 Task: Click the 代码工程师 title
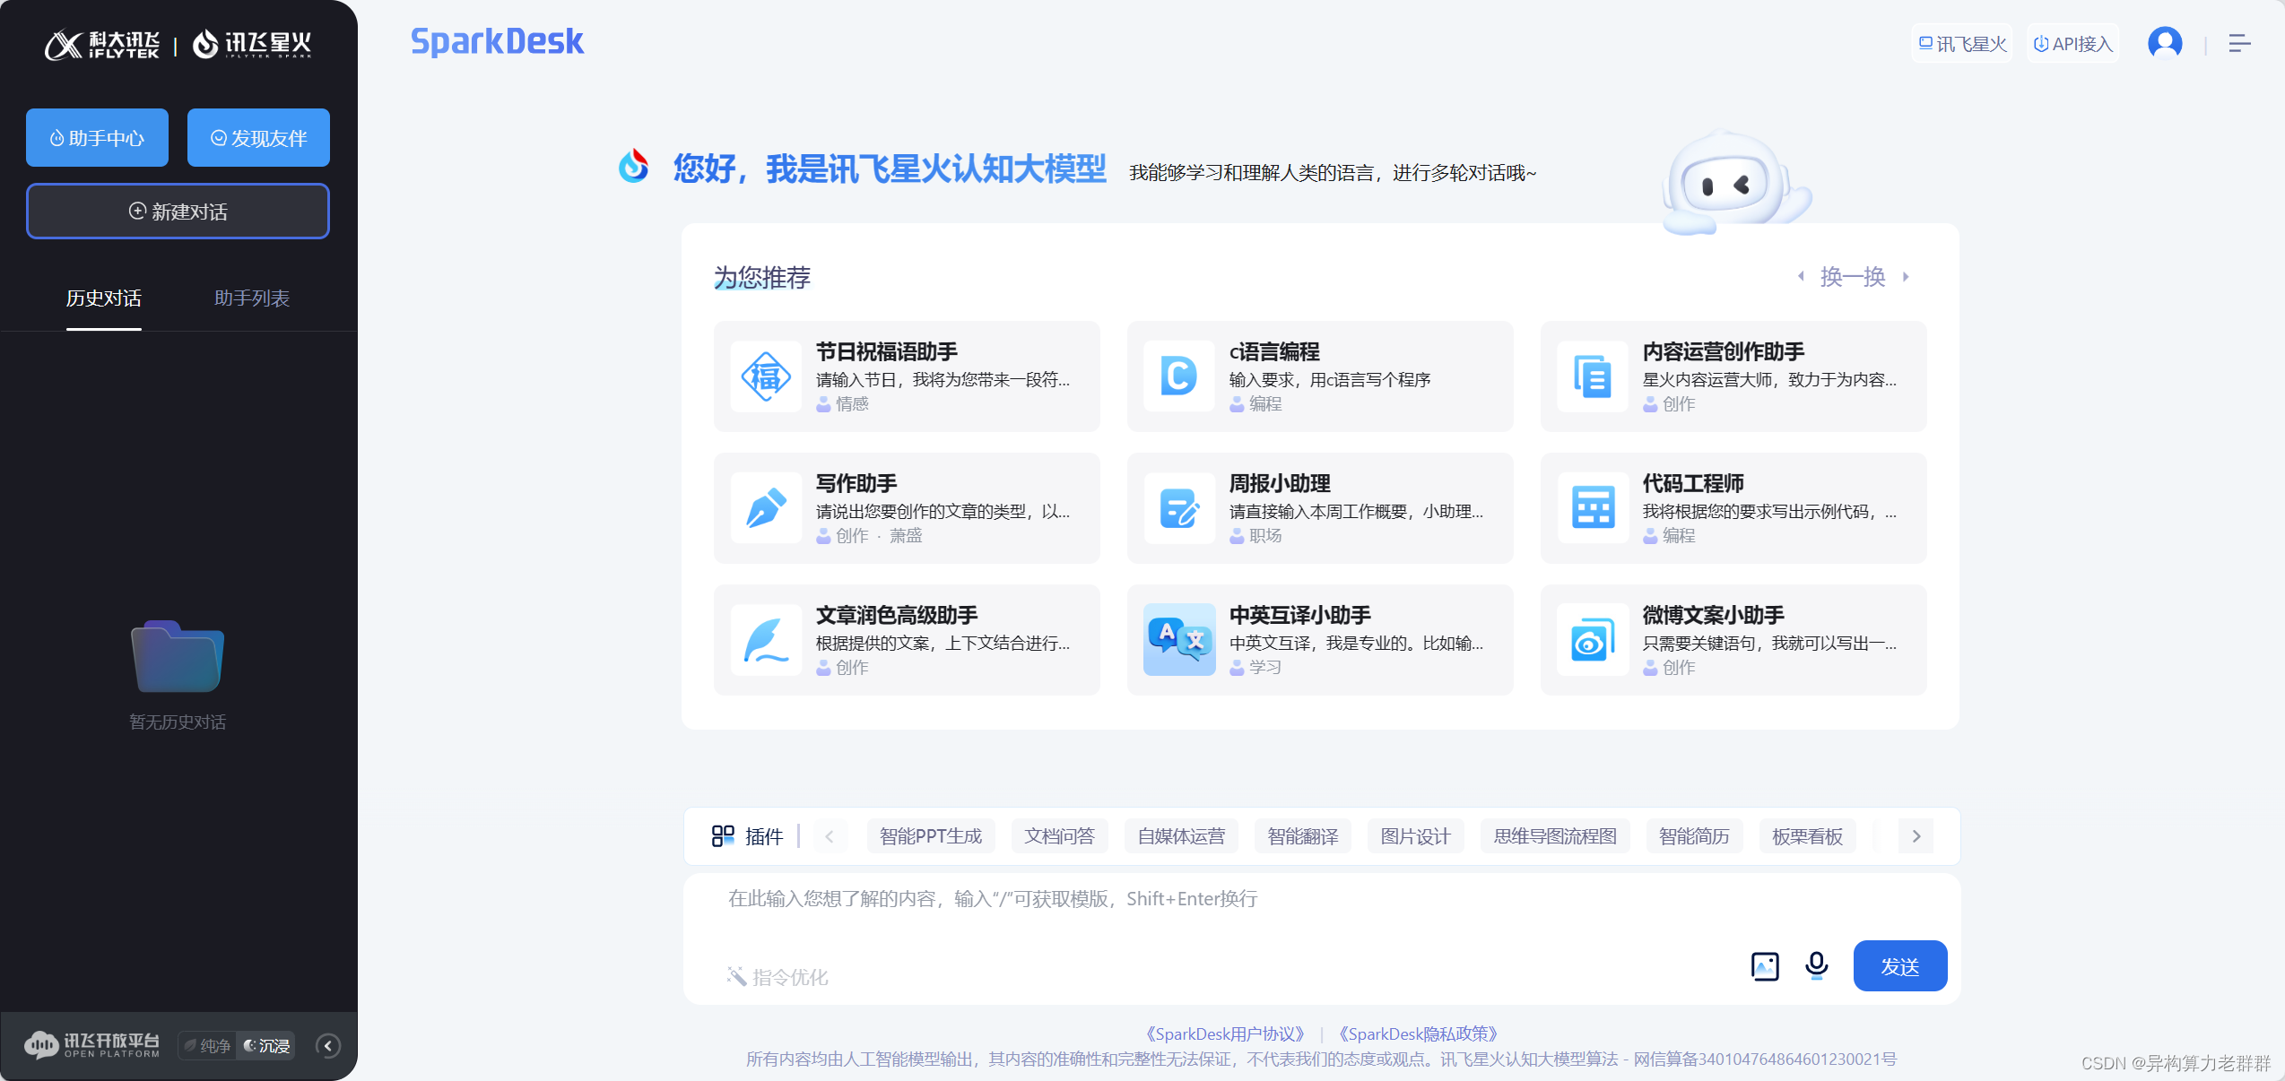click(x=1693, y=483)
